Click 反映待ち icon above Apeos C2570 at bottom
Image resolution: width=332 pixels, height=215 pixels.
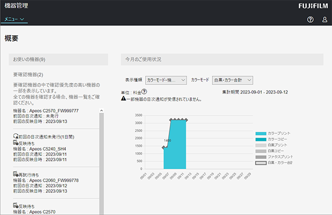click(x=15, y=206)
